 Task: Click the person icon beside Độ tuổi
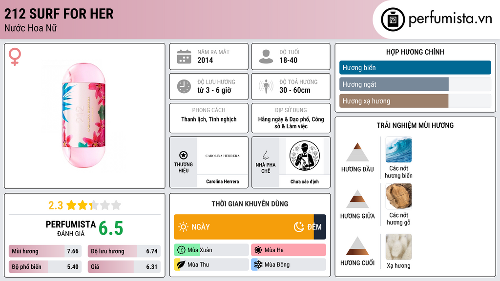pos(266,57)
